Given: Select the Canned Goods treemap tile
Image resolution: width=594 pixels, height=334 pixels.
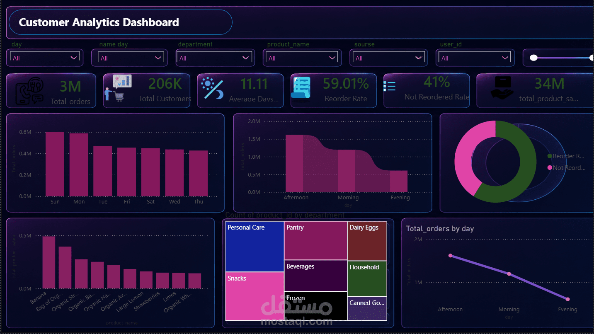Looking at the screenshot, I should point(367,308).
